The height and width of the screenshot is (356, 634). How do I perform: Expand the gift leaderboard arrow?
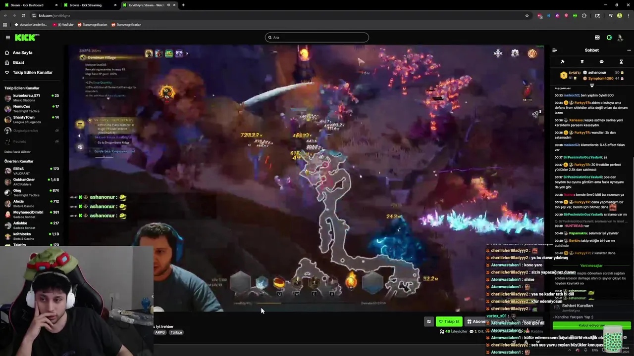pyautogui.click(x=591, y=86)
